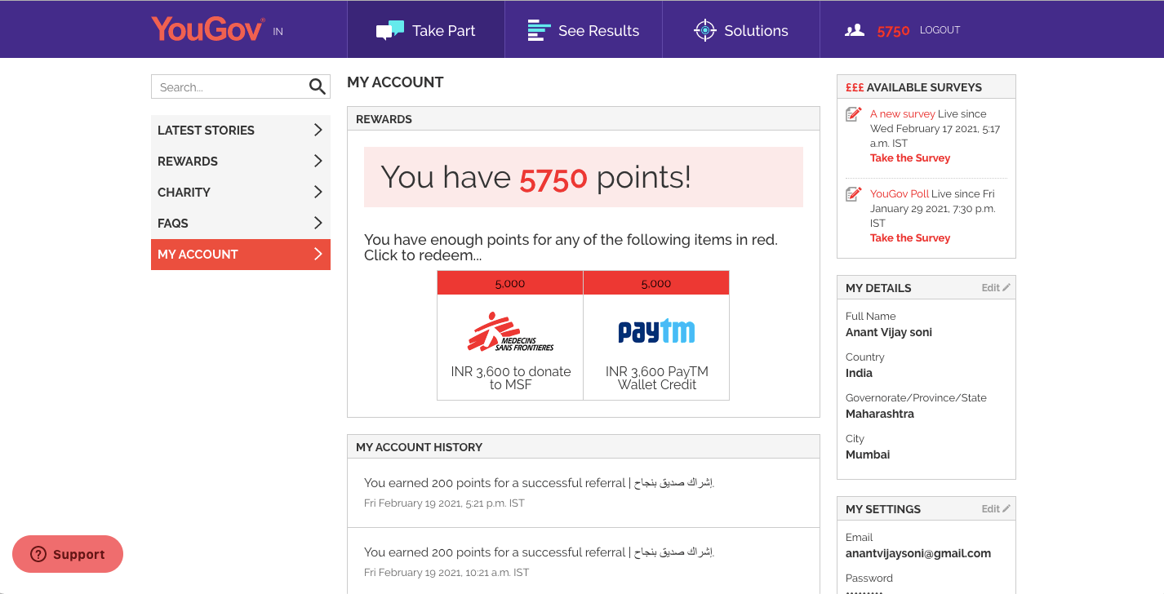Expand FAQs sidebar chevron arrow

coord(318,223)
